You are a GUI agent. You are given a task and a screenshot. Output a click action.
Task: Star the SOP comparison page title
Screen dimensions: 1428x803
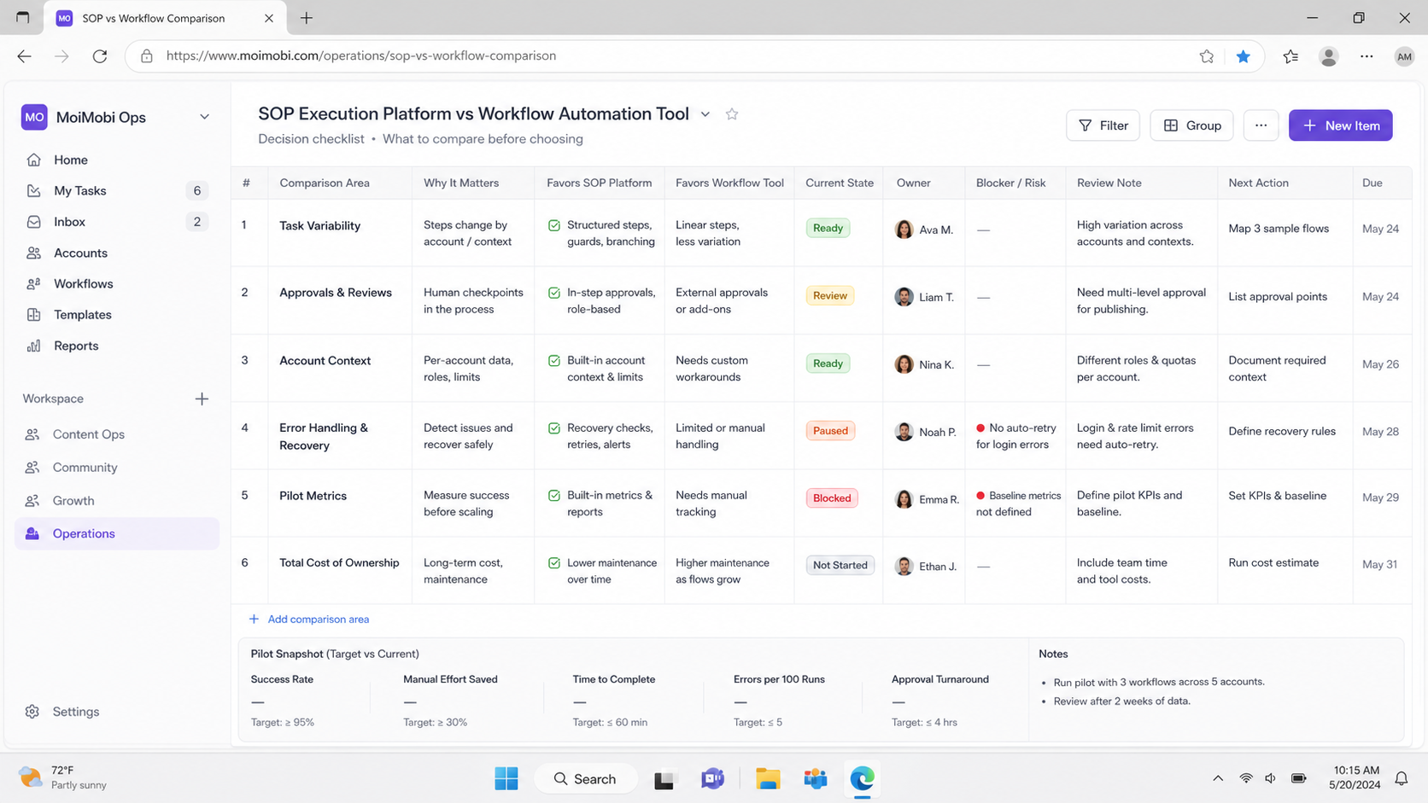732,114
